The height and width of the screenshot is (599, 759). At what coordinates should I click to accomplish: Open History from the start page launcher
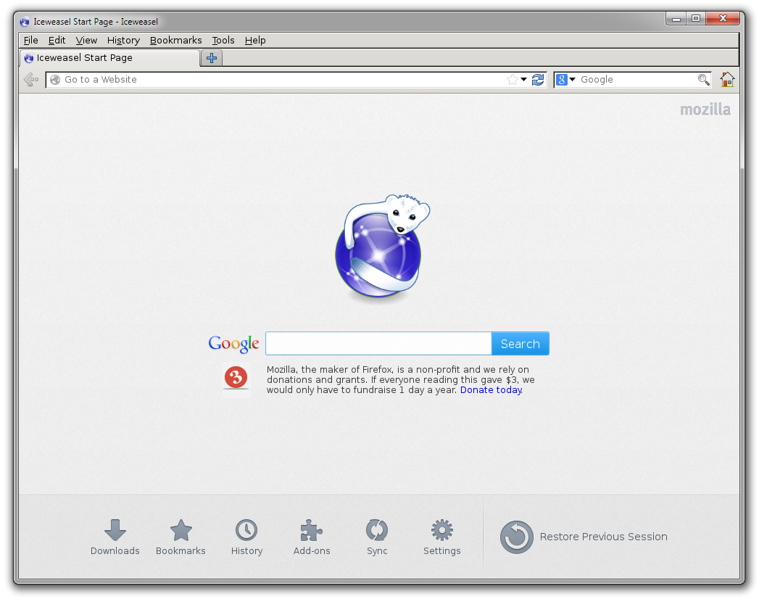(x=246, y=537)
